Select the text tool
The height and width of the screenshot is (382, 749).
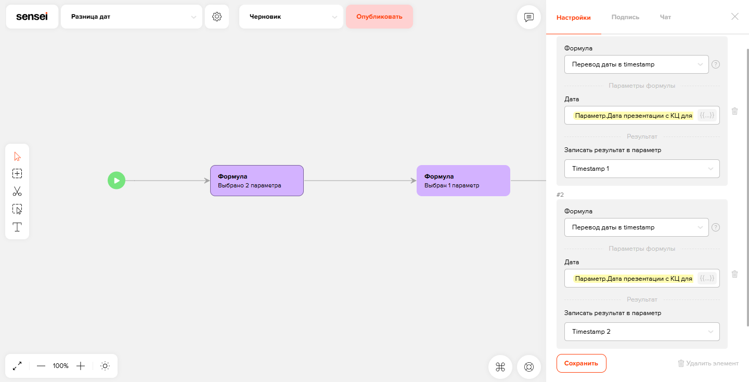[17, 227]
